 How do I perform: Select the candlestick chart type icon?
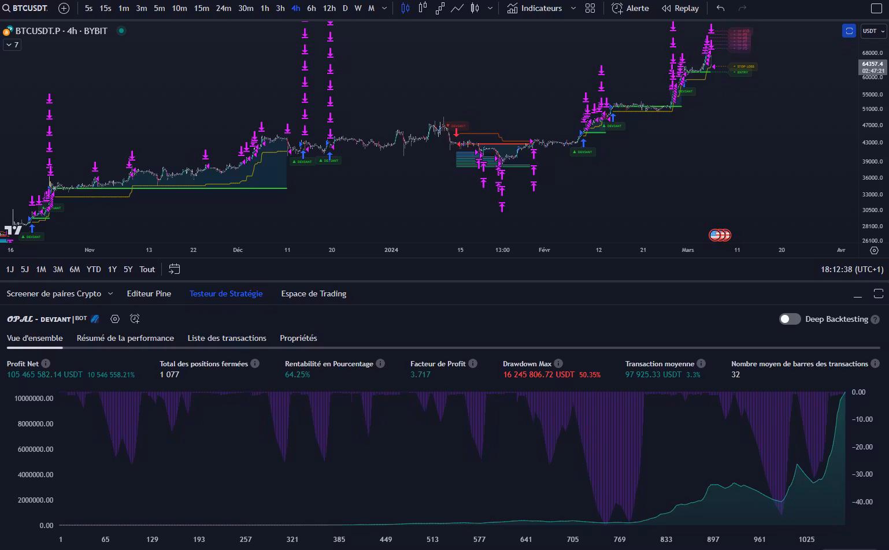[405, 8]
